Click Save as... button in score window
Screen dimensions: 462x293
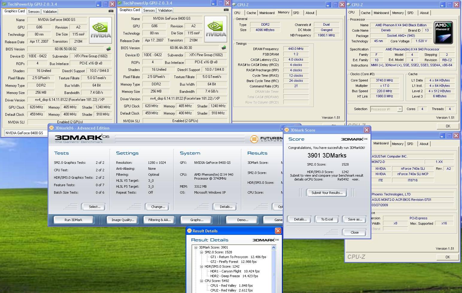click(355, 219)
